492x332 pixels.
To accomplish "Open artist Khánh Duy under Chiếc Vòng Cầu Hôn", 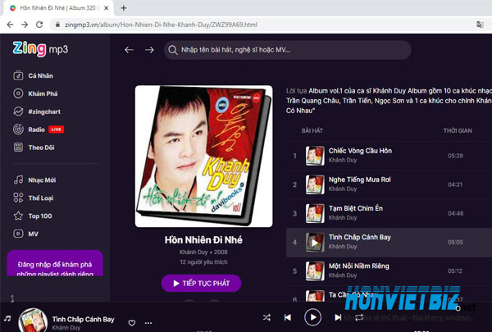I will pyautogui.click(x=343, y=160).
